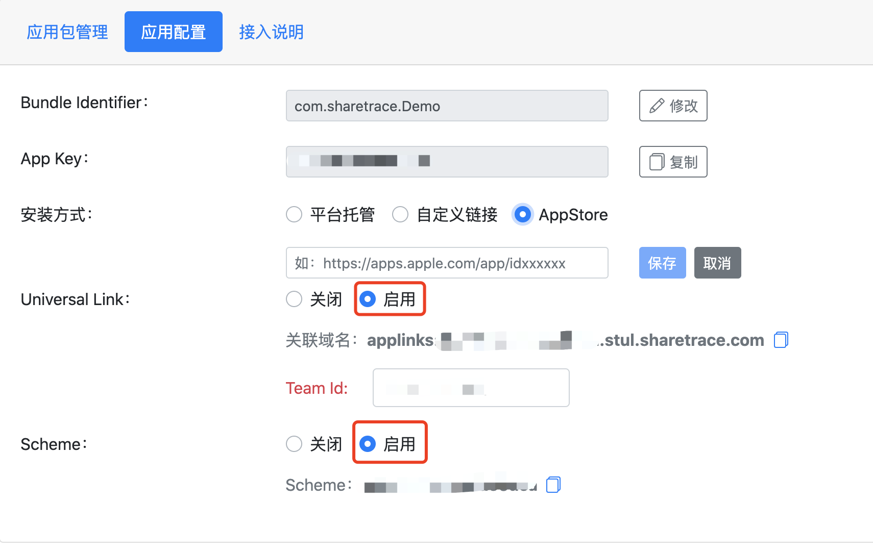This screenshot has height=554, width=873.
Task: Select 自定义链接 install method
Action: click(400, 215)
